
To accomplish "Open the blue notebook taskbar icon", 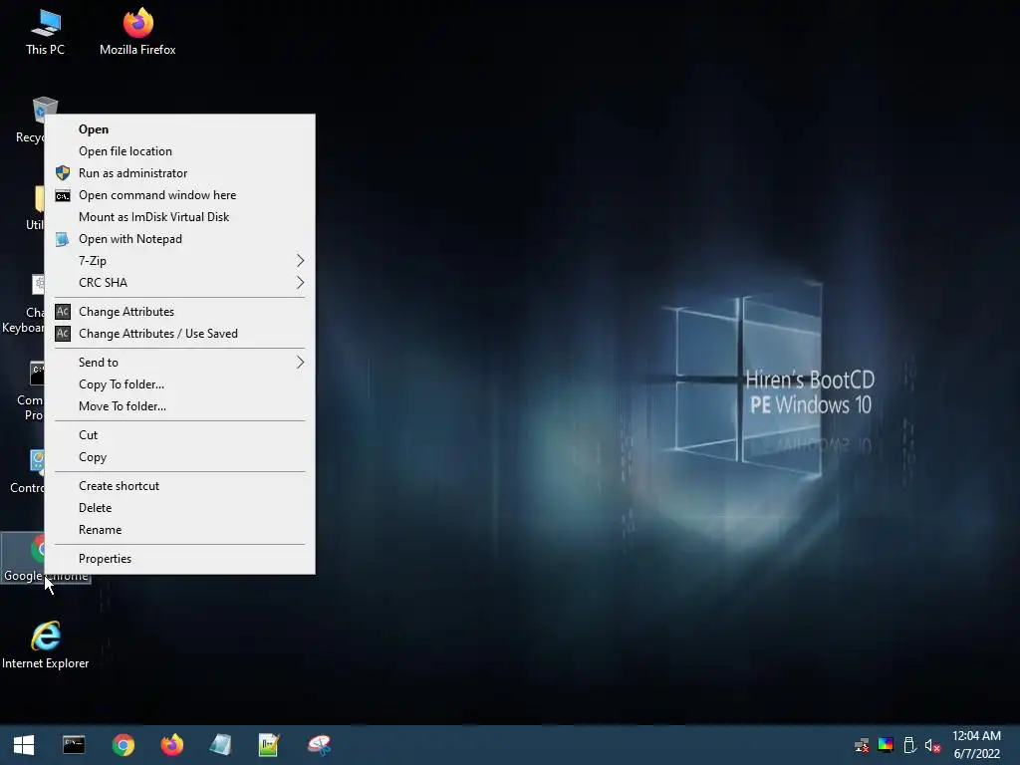I will 220,745.
